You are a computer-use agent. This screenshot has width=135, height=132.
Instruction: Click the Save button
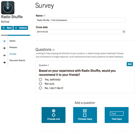click(7, 28)
